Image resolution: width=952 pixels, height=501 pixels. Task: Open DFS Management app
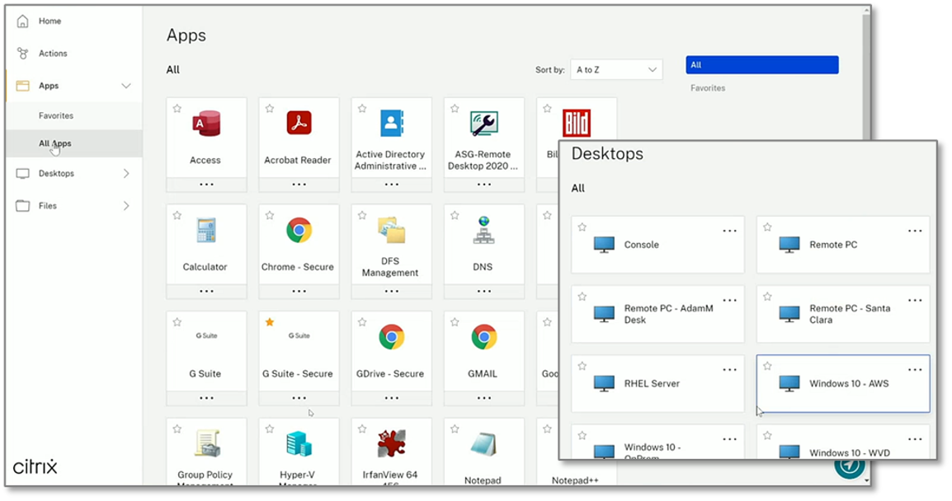[x=390, y=231]
